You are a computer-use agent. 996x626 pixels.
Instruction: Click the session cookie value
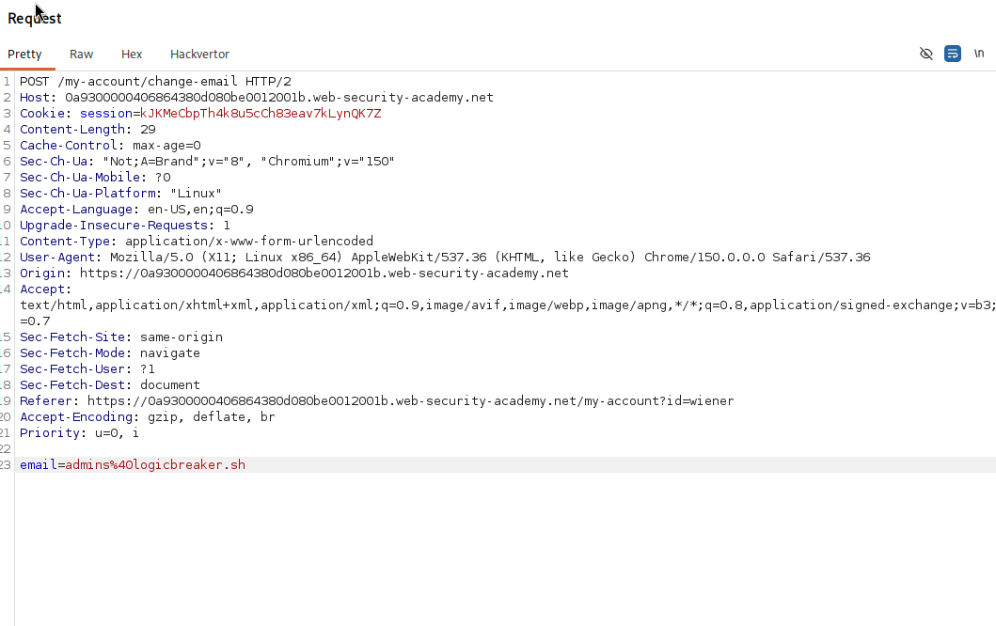tap(261, 113)
